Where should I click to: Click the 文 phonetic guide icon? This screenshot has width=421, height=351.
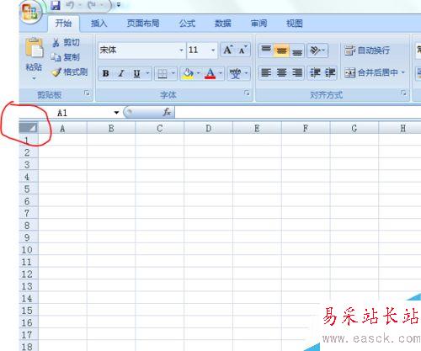click(x=235, y=73)
